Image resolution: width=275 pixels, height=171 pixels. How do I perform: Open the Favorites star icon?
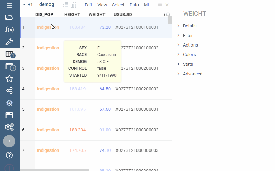[x=9, y=79]
